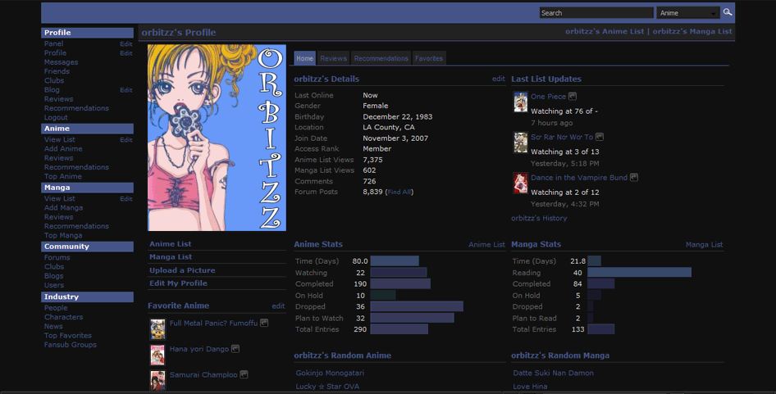Open the Dance in the Vampire Bund thumbnail
The height and width of the screenshot is (394, 776).
pos(520,183)
